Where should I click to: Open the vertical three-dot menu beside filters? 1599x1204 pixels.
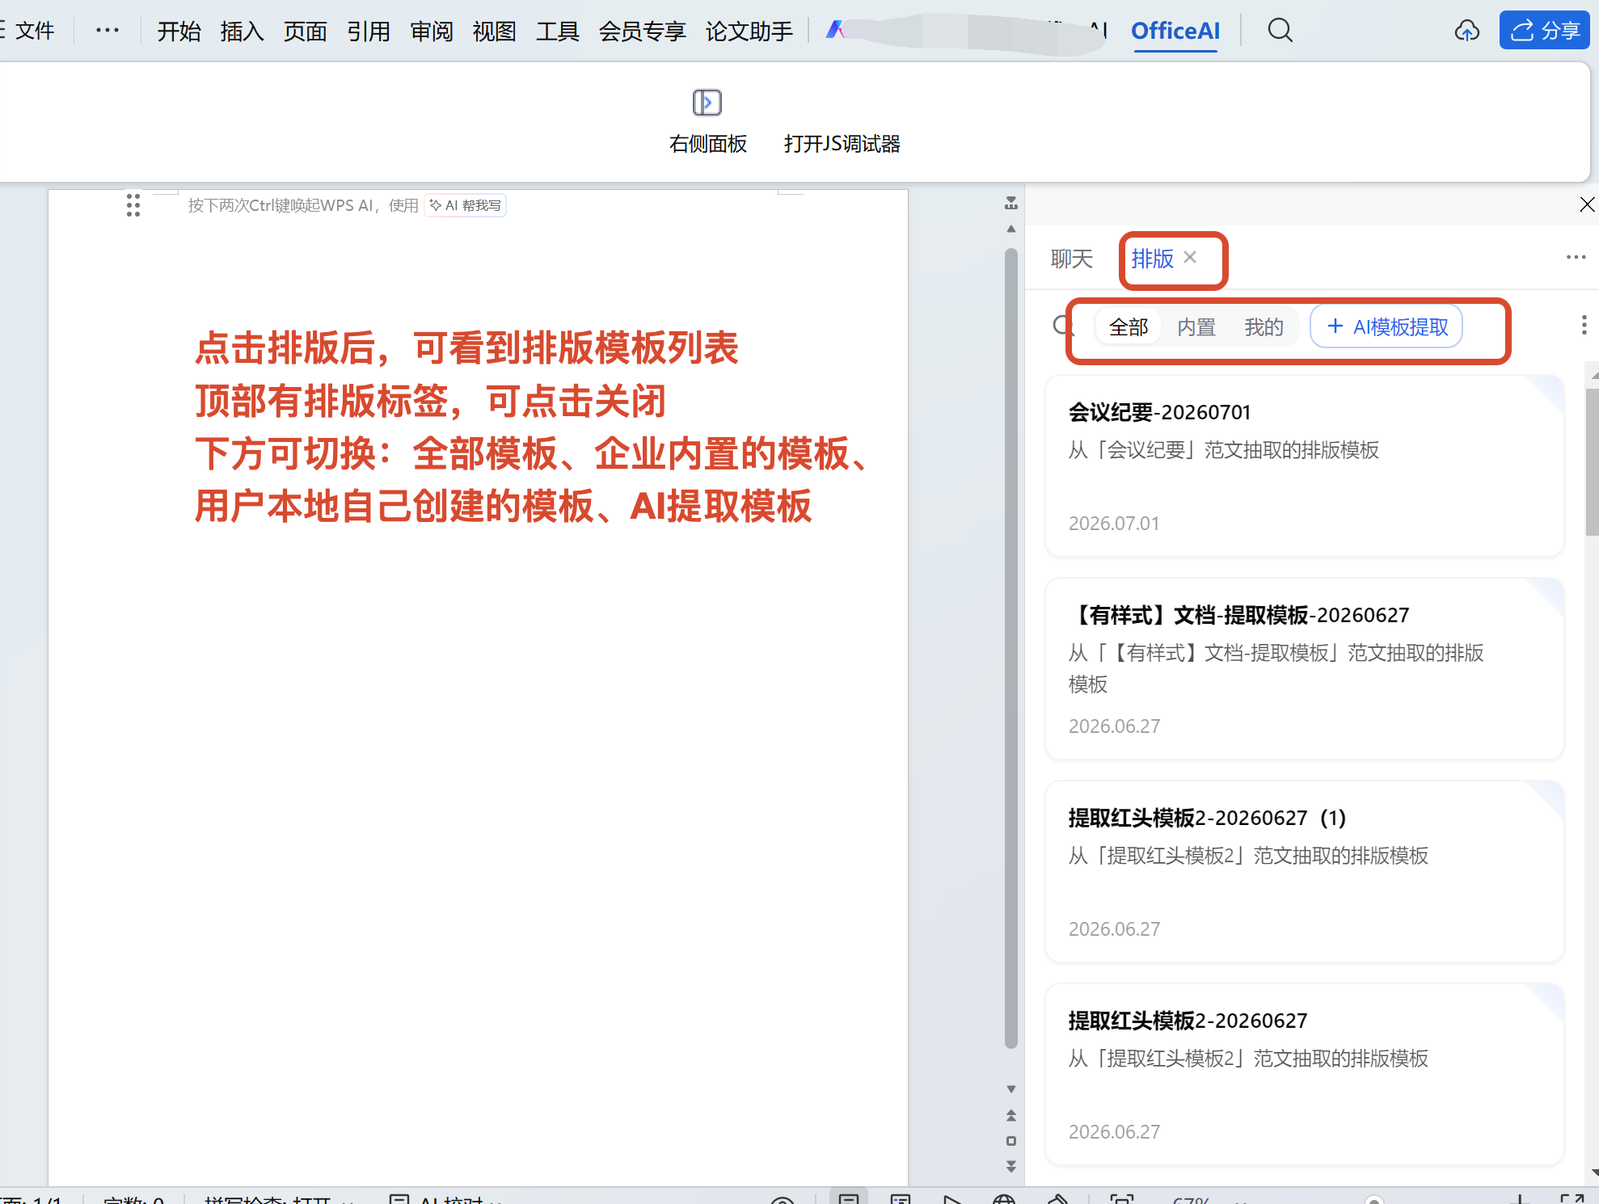[1584, 325]
